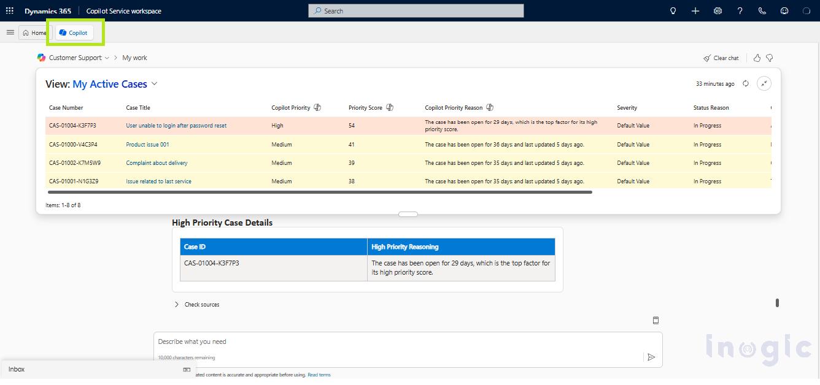This screenshot has width=820, height=385.
Task: Click the Items: 1-8 of 8 counter
Action: pos(63,205)
